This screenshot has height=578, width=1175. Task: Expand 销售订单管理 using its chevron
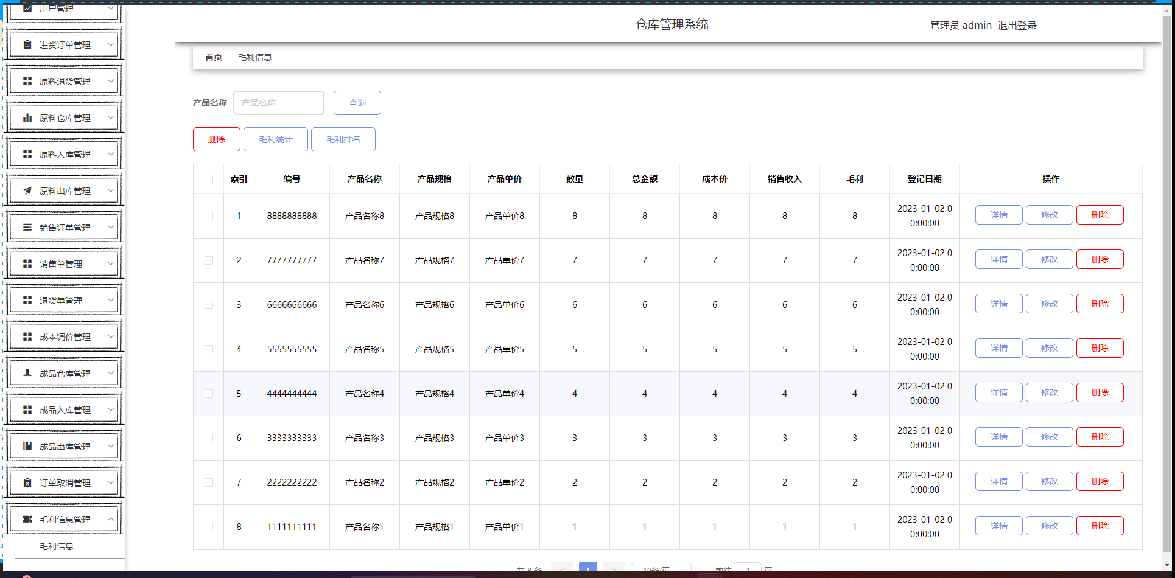pyautogui.click(x=110, y=227)
